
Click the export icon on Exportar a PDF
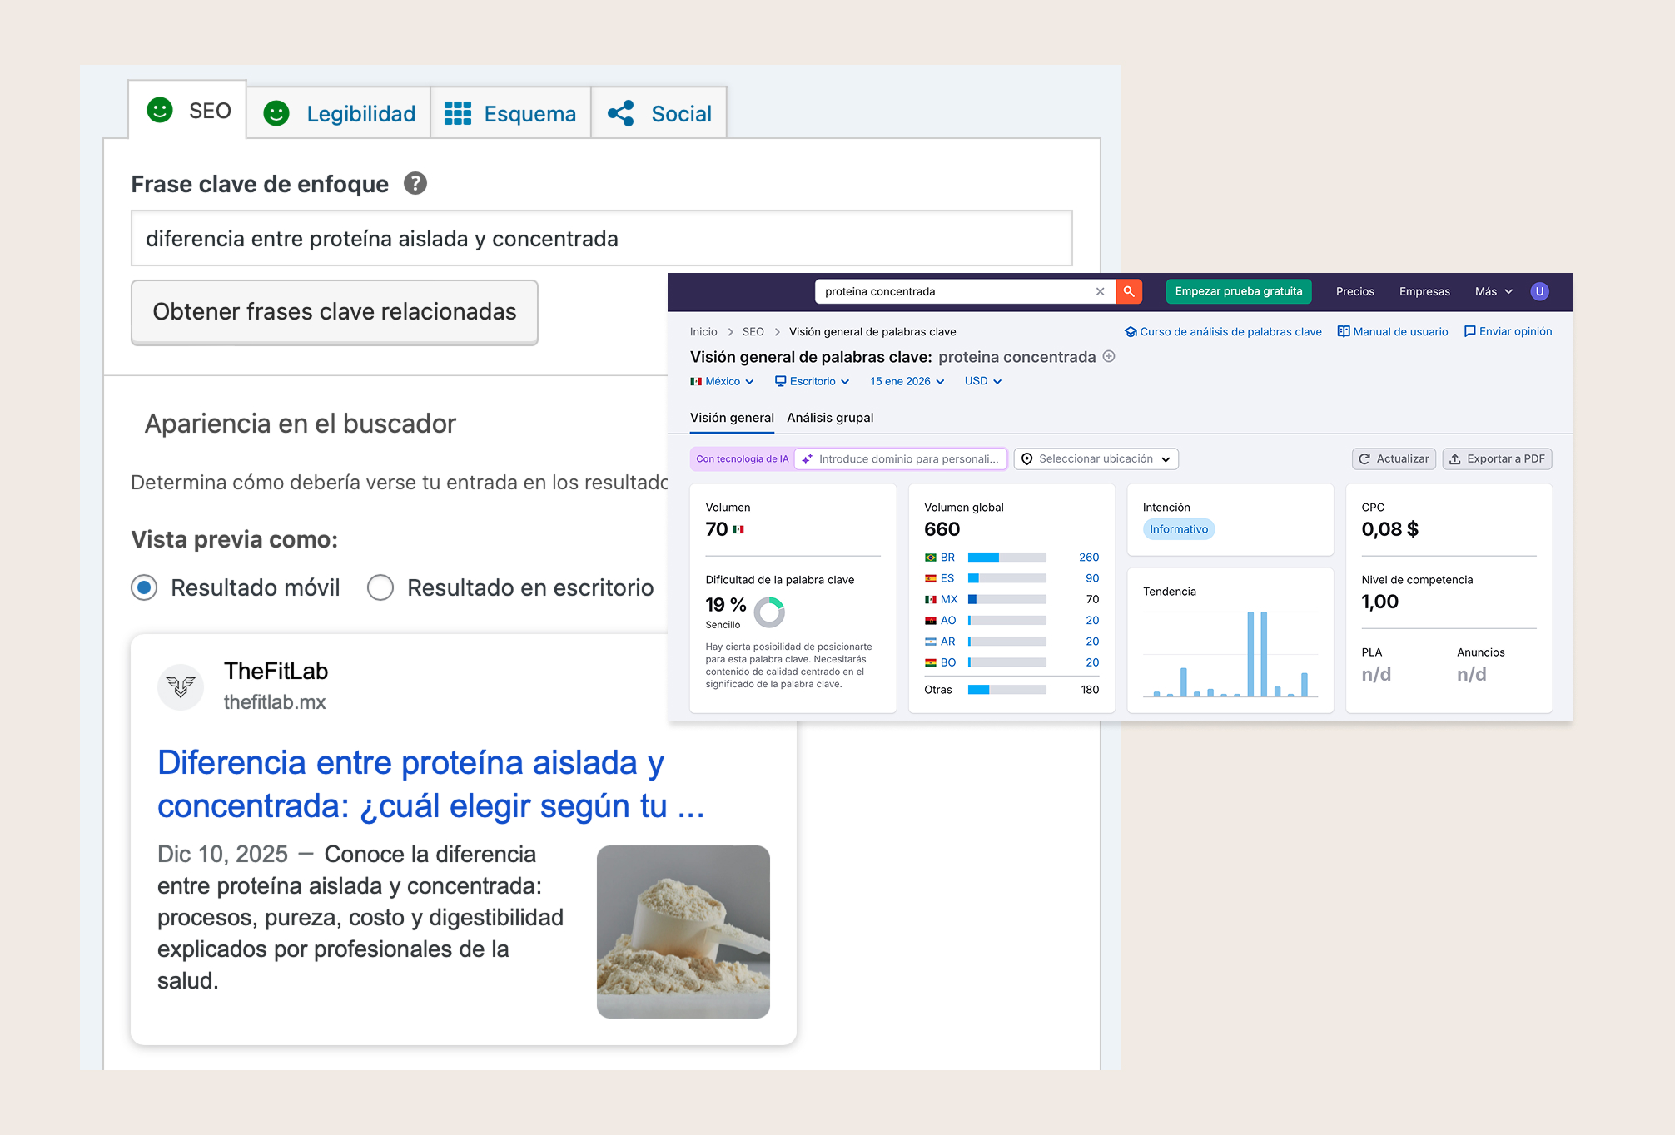[1455, 458]
